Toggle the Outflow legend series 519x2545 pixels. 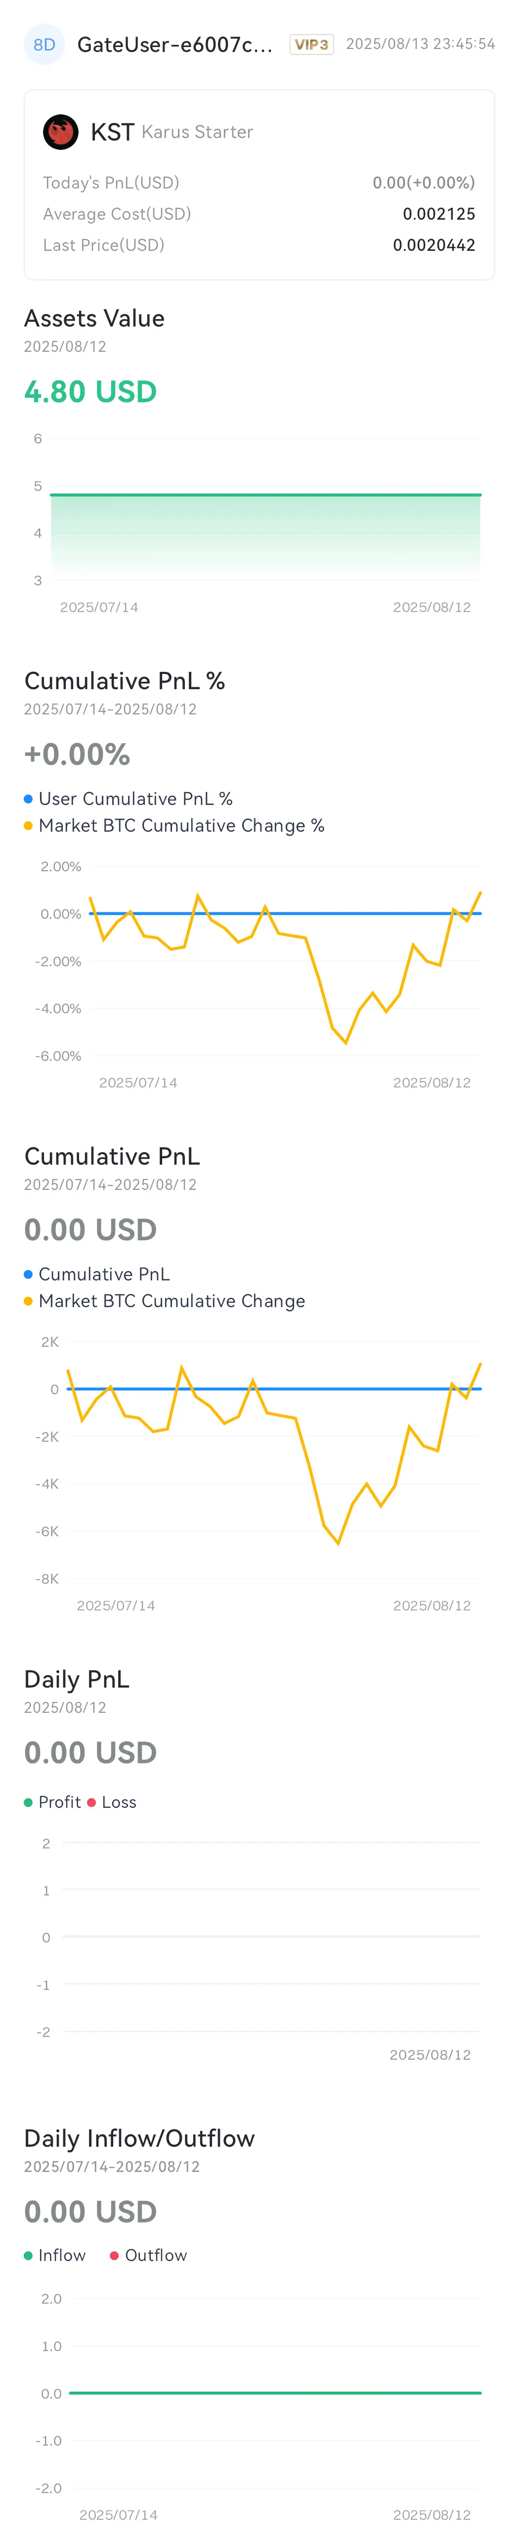click(x=148, y=2256)
